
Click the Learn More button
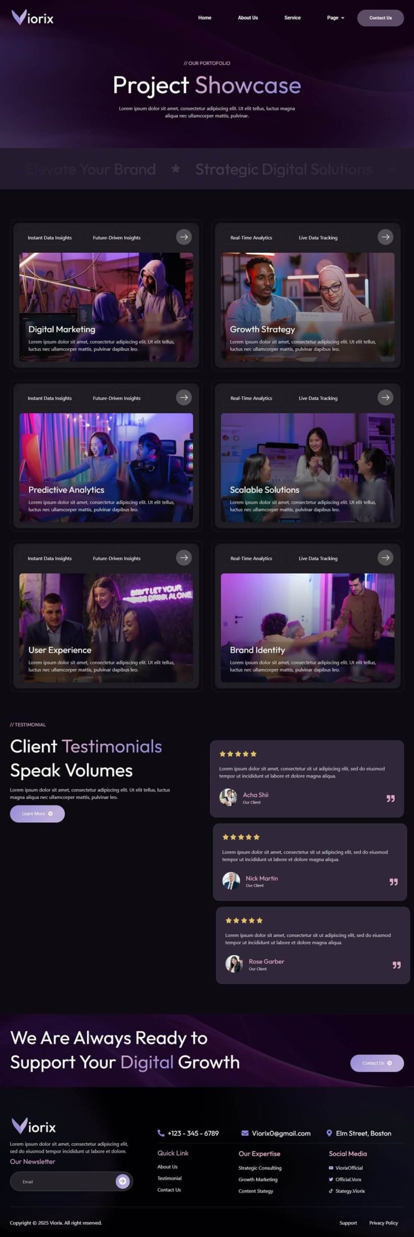tap(37, 813)
